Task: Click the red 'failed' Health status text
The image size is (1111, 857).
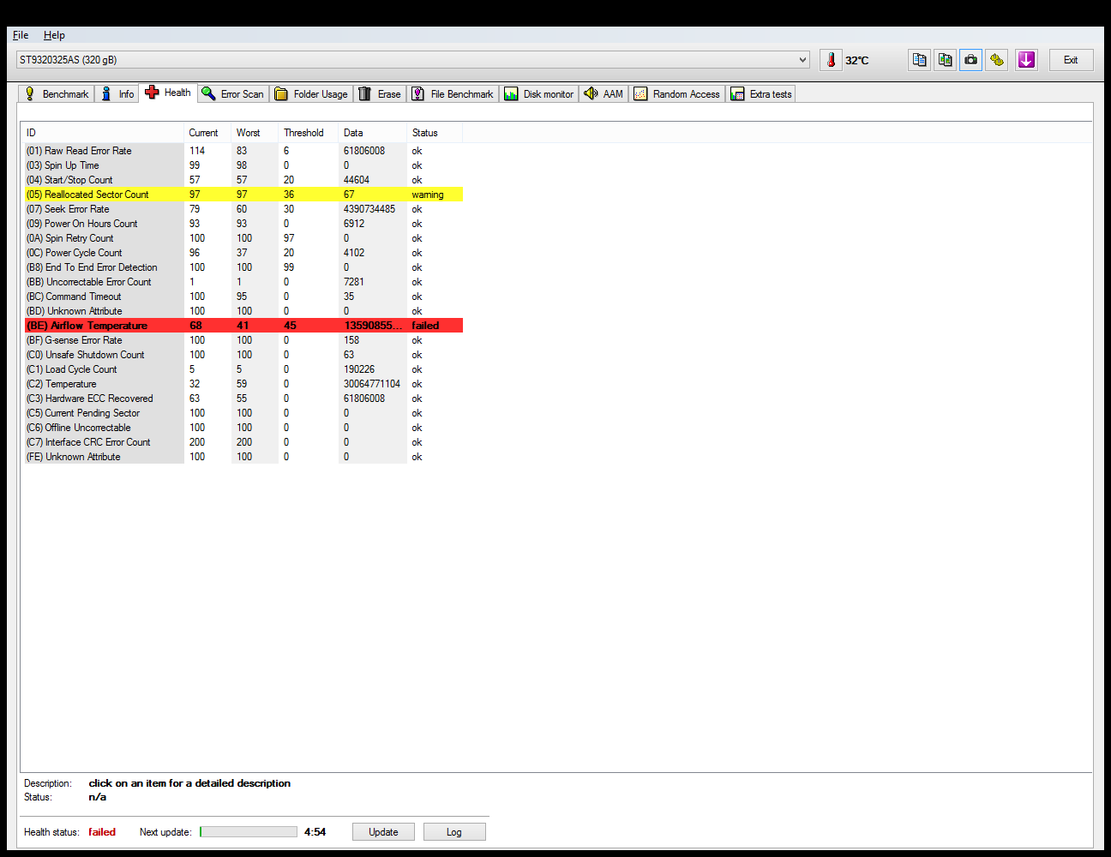Action: tap(102, 832)
